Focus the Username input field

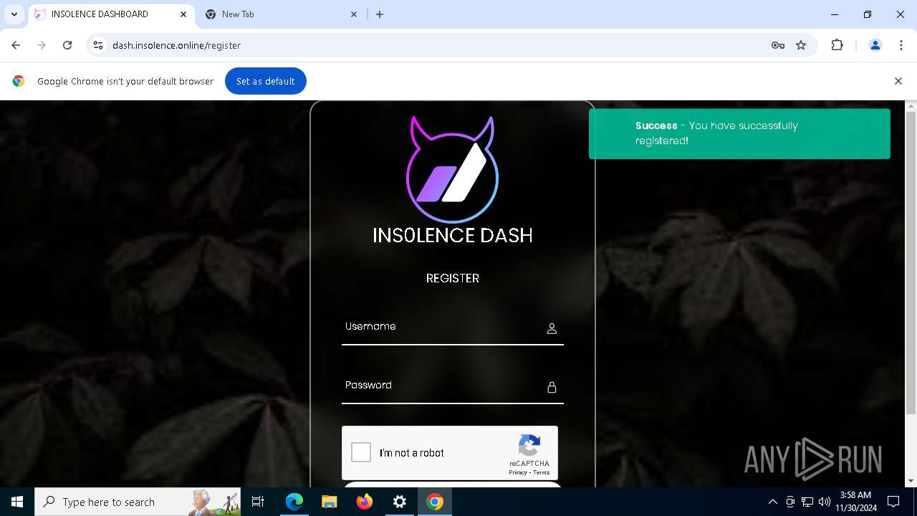tap(452, 328)
